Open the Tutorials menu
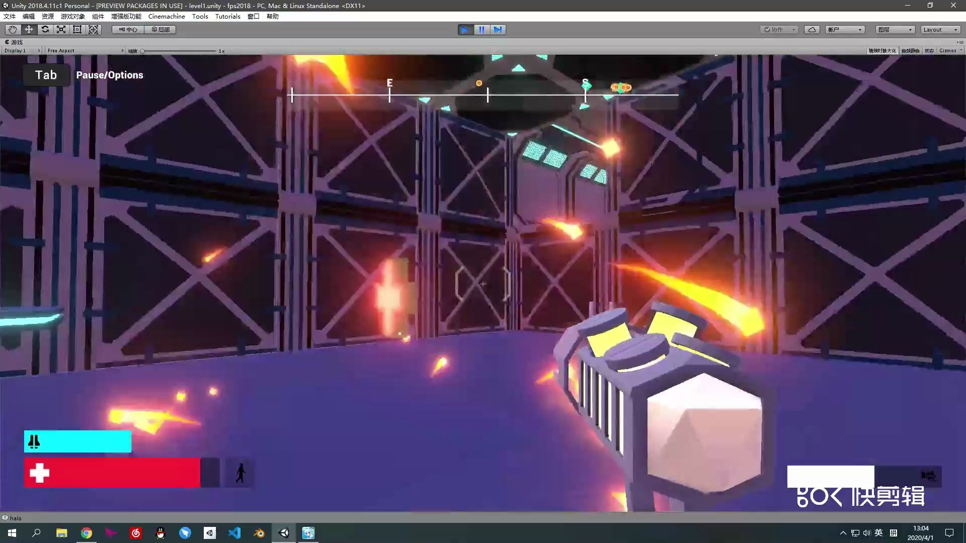 point(227,16)
